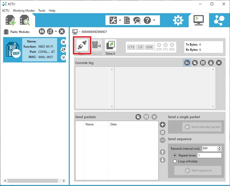The image size is (230, 186).
Task: Click the Discover radio modules icon
Action: tap(25, 20)
